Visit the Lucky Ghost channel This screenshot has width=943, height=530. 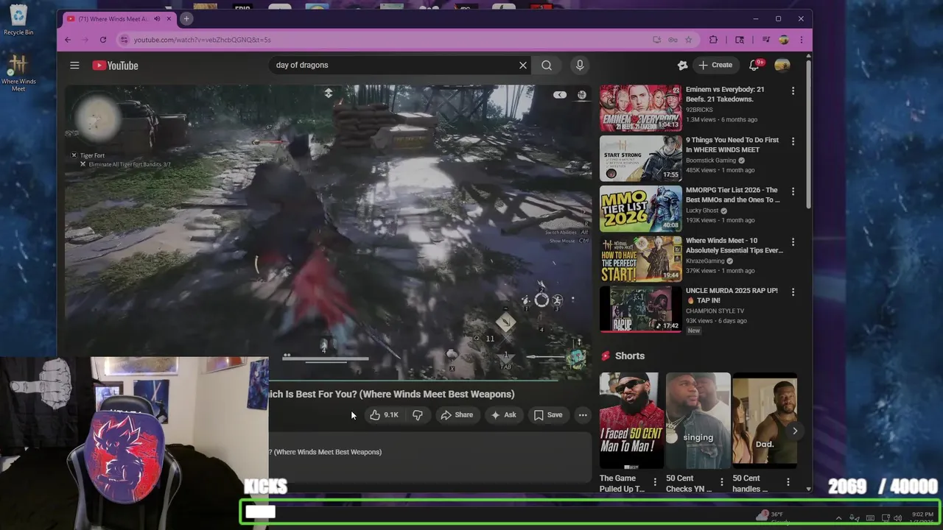[702, 211]
